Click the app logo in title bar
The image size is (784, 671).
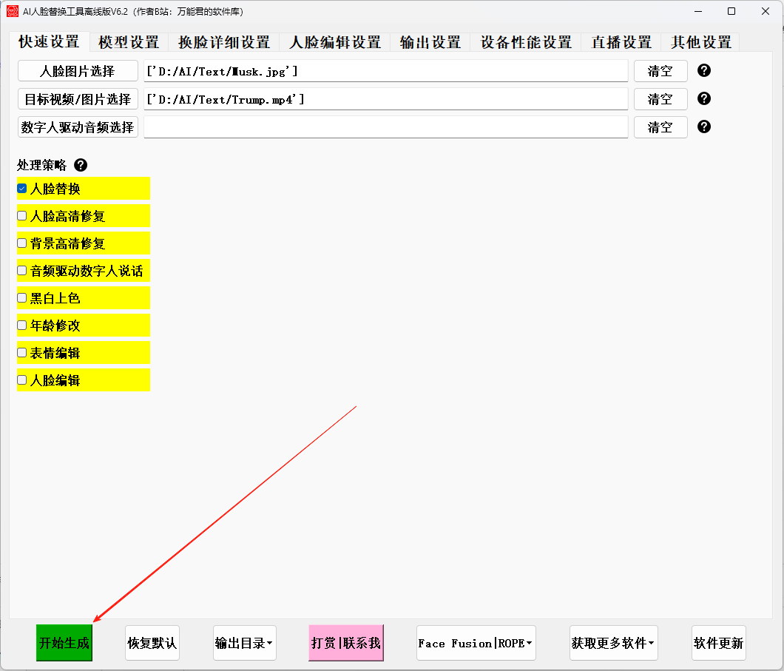pos(12,11)
